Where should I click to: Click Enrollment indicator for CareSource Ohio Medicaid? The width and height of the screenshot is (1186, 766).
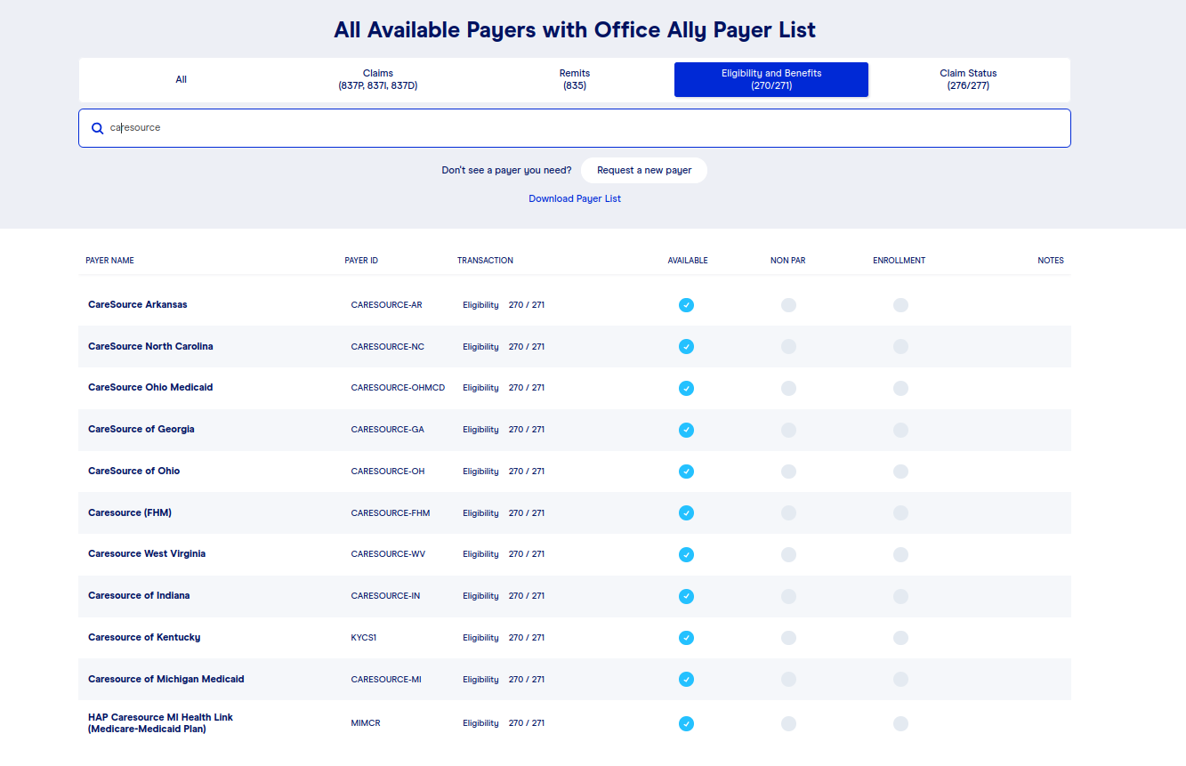pyautogui.click(x=900, y=388)
